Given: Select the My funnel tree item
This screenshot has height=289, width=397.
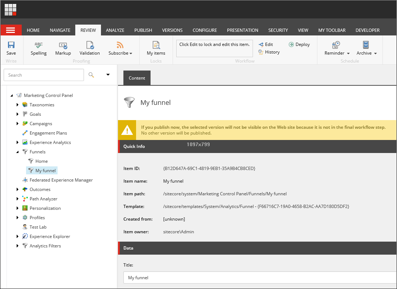Looking at the screenshot, I should click(42, 171).
